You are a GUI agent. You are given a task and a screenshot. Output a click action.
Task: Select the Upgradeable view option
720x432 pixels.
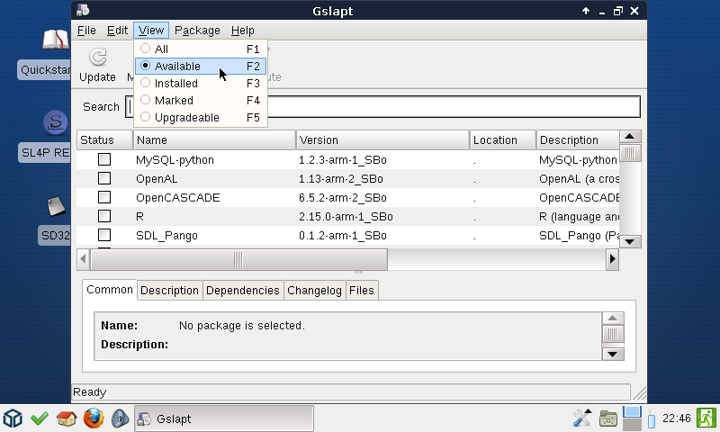200,118
